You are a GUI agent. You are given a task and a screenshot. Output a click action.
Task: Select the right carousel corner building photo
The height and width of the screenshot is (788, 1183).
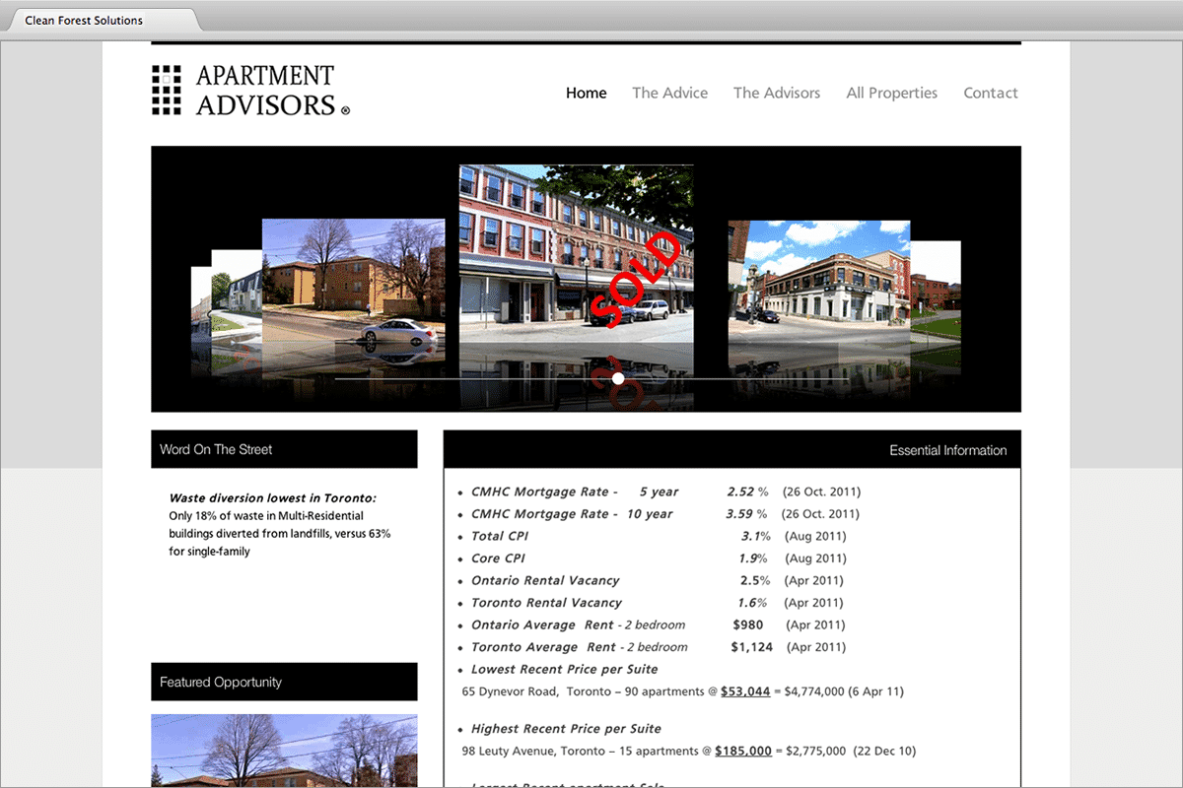(x=818, y=281)
